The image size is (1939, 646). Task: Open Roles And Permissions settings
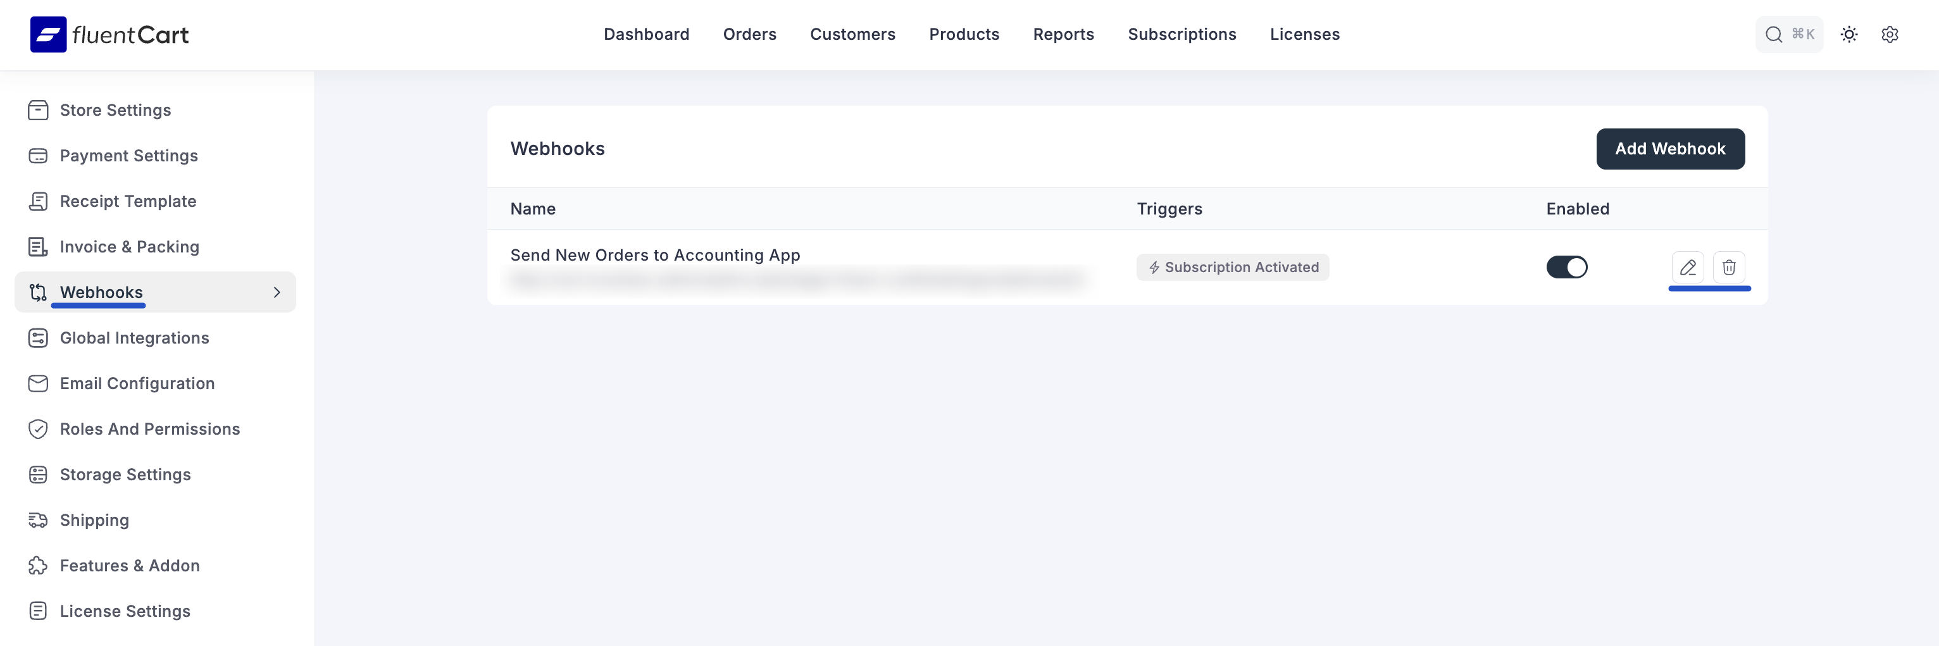click(x=150, y=429)
